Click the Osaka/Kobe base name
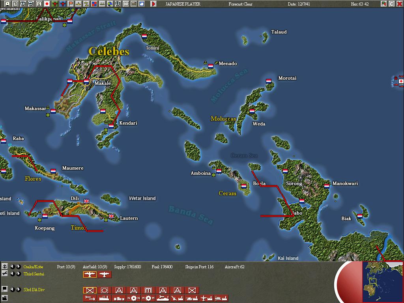Image resolution: width=404 pixels, height=303 pixels. click(x=33, y=267)
